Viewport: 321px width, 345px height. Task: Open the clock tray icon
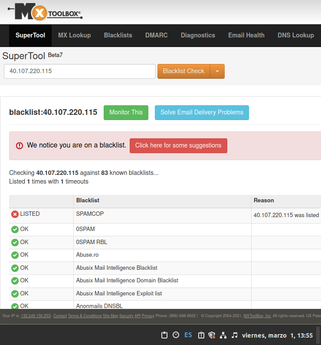[x=176, y=335]
